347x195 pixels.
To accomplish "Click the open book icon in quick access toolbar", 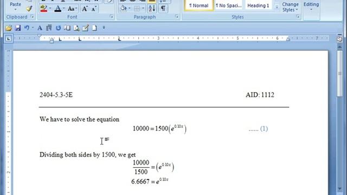I will point(67,28).
